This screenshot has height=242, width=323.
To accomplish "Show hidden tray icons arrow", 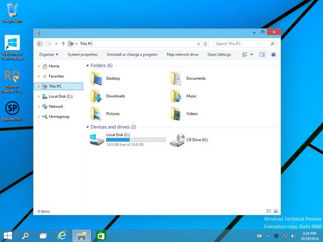I will pyautogui.click(x=268, y=236).
